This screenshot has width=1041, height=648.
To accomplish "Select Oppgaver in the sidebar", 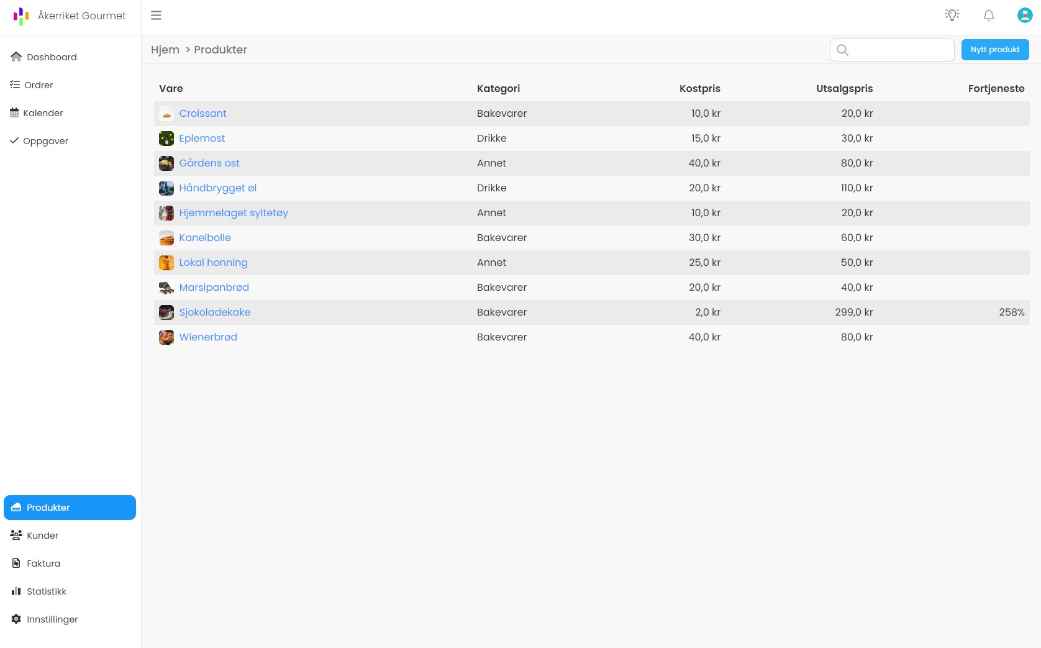I will (x=45, y=141).
